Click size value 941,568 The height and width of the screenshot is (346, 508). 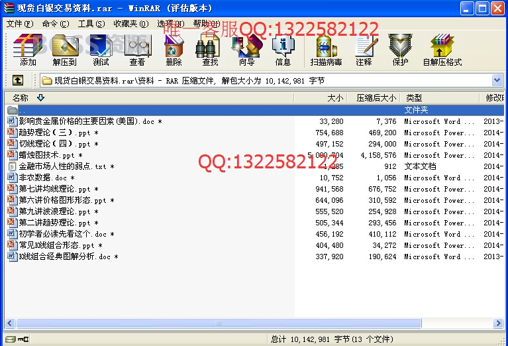tap(329, 189)
